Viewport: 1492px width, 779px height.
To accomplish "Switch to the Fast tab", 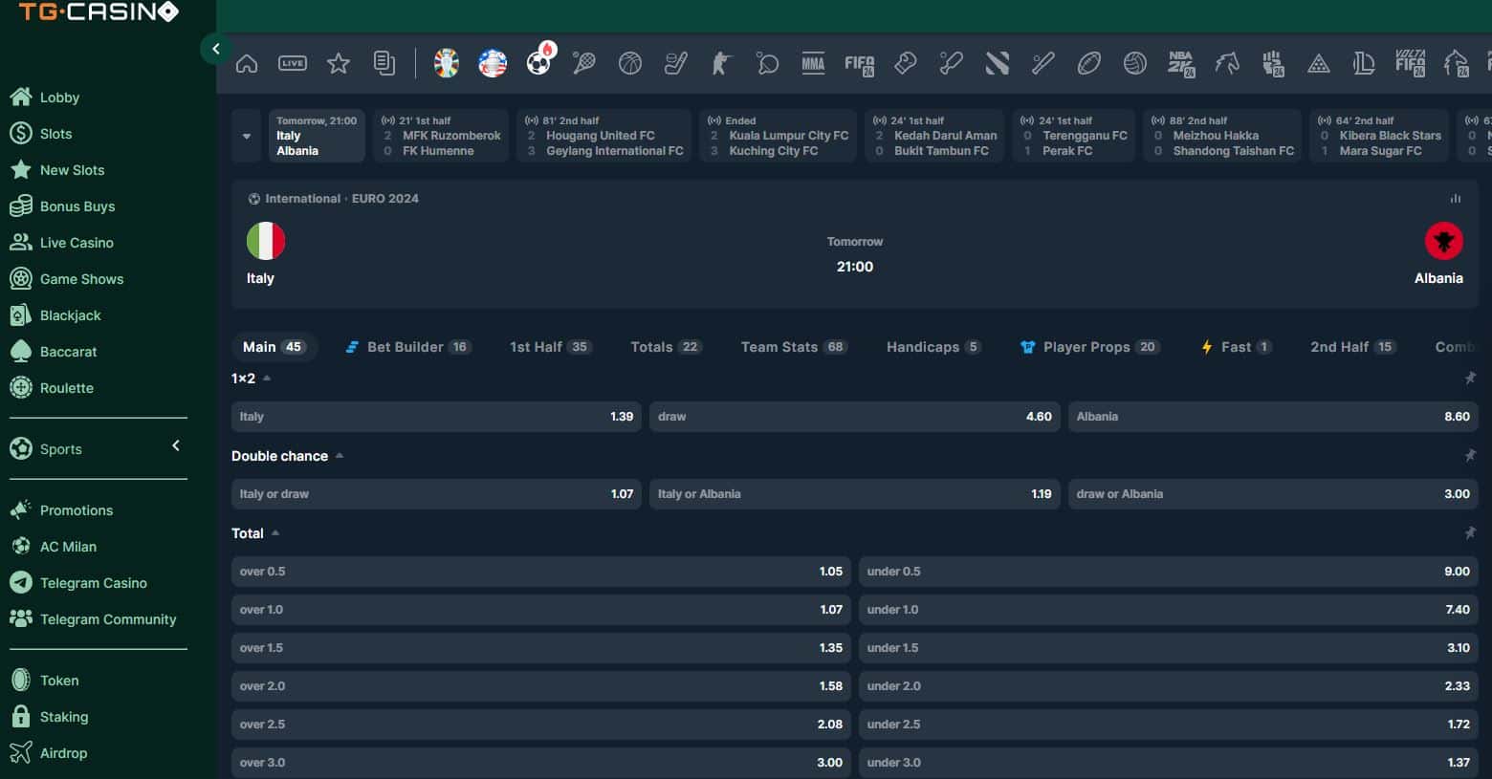I will 1237,347.
